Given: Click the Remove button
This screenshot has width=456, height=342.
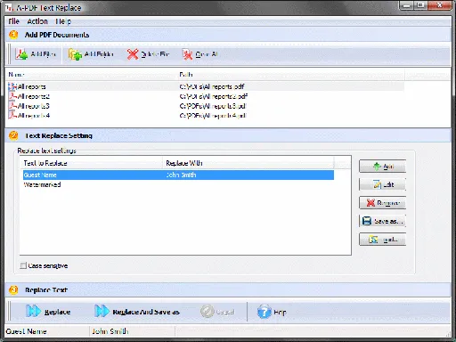Looking at the screenshot, I should (x=382, y=203).
